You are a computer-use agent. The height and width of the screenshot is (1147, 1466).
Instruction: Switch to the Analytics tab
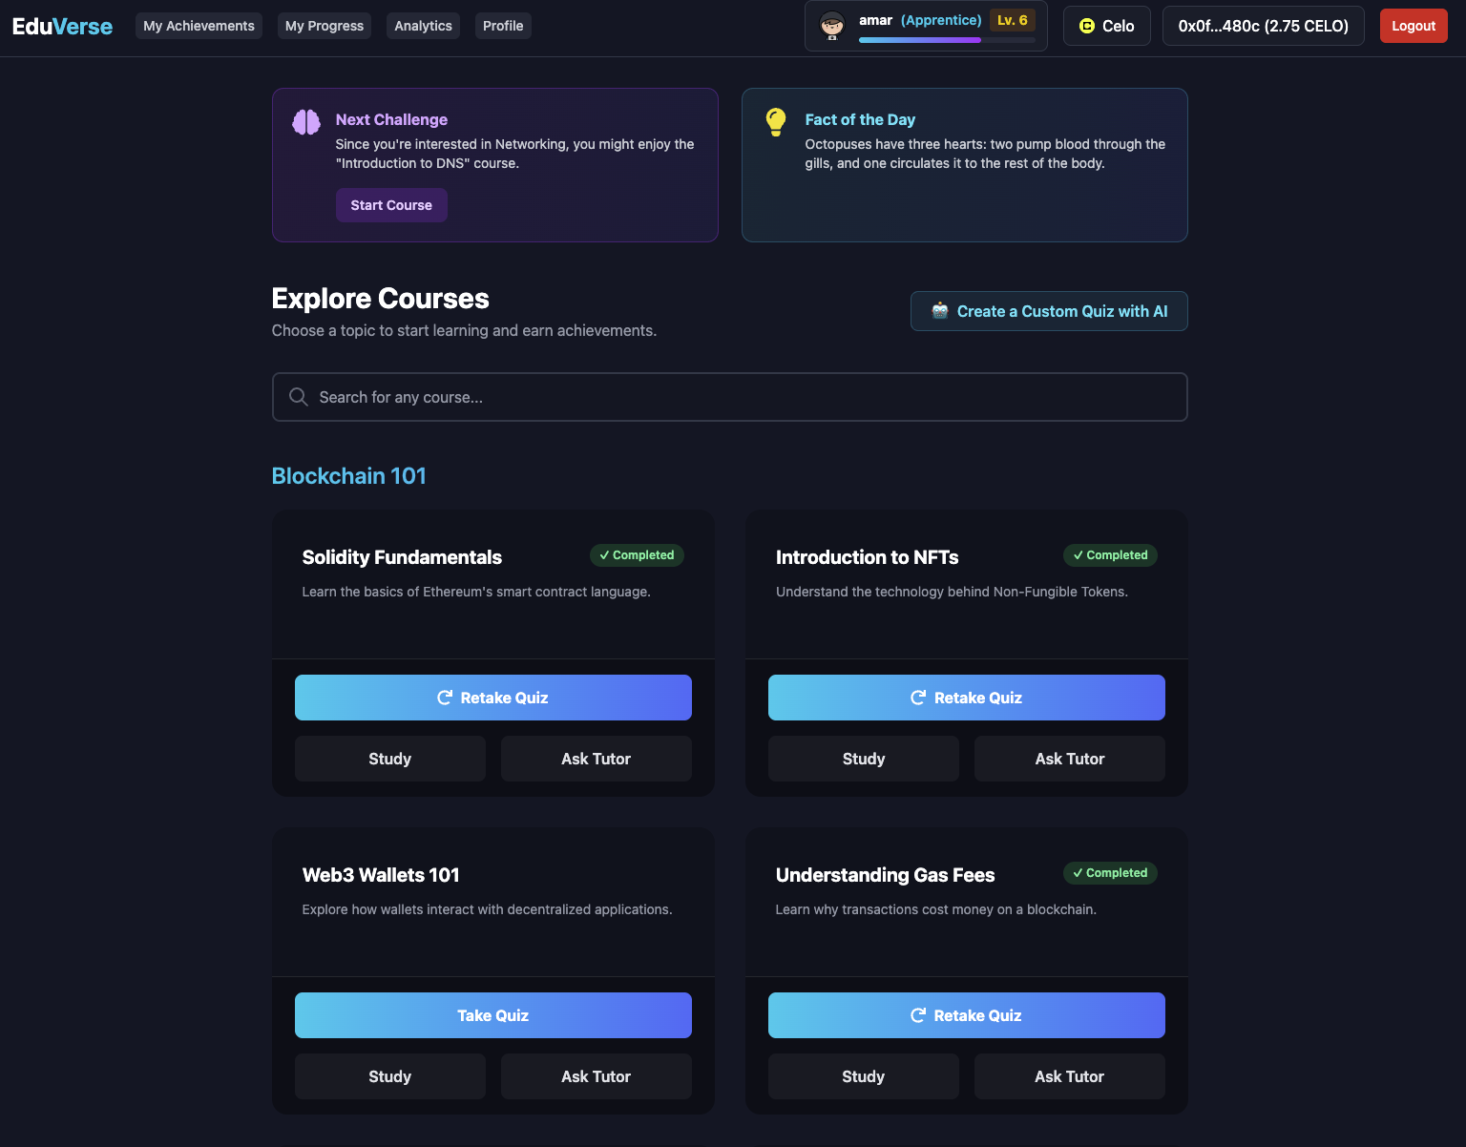423,26
